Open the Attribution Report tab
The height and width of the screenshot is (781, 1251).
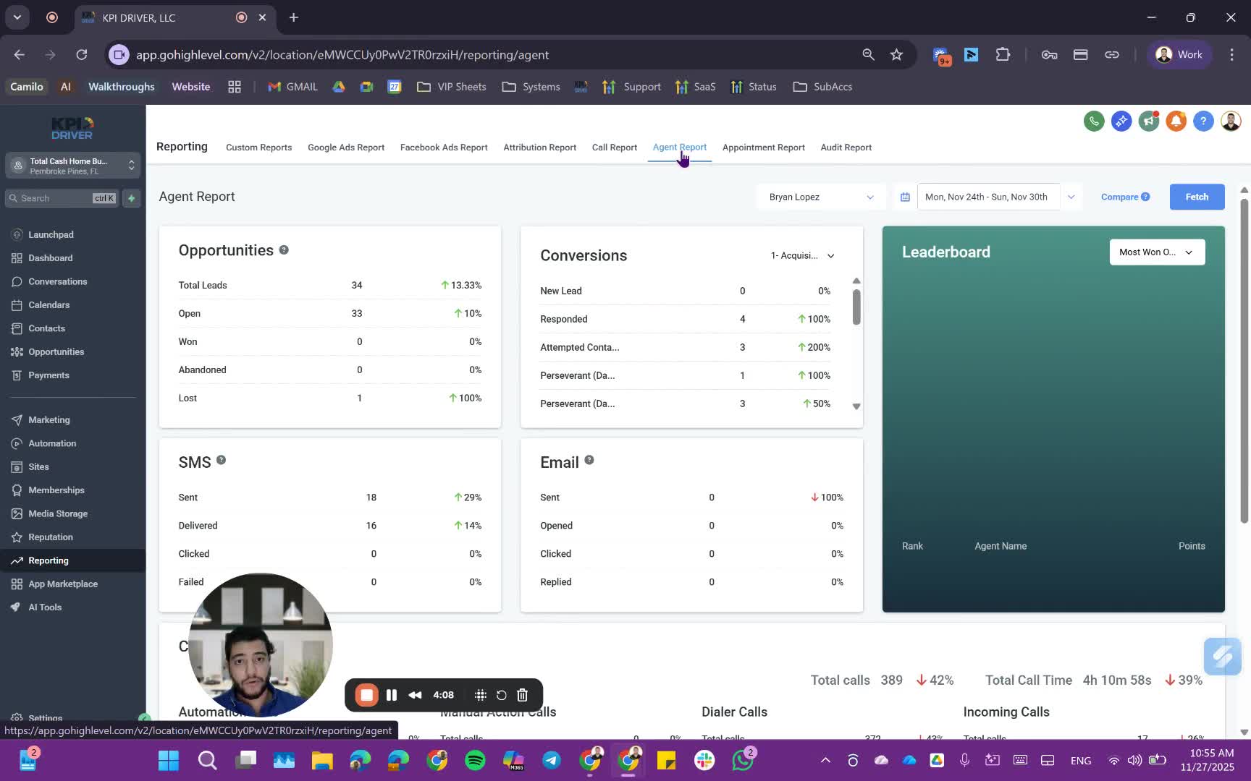pos(539,147)
